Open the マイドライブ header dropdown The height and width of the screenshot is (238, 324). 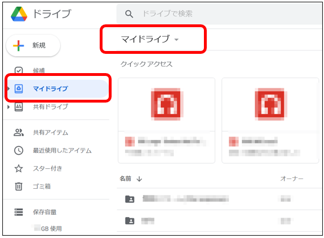coord(176,40)
